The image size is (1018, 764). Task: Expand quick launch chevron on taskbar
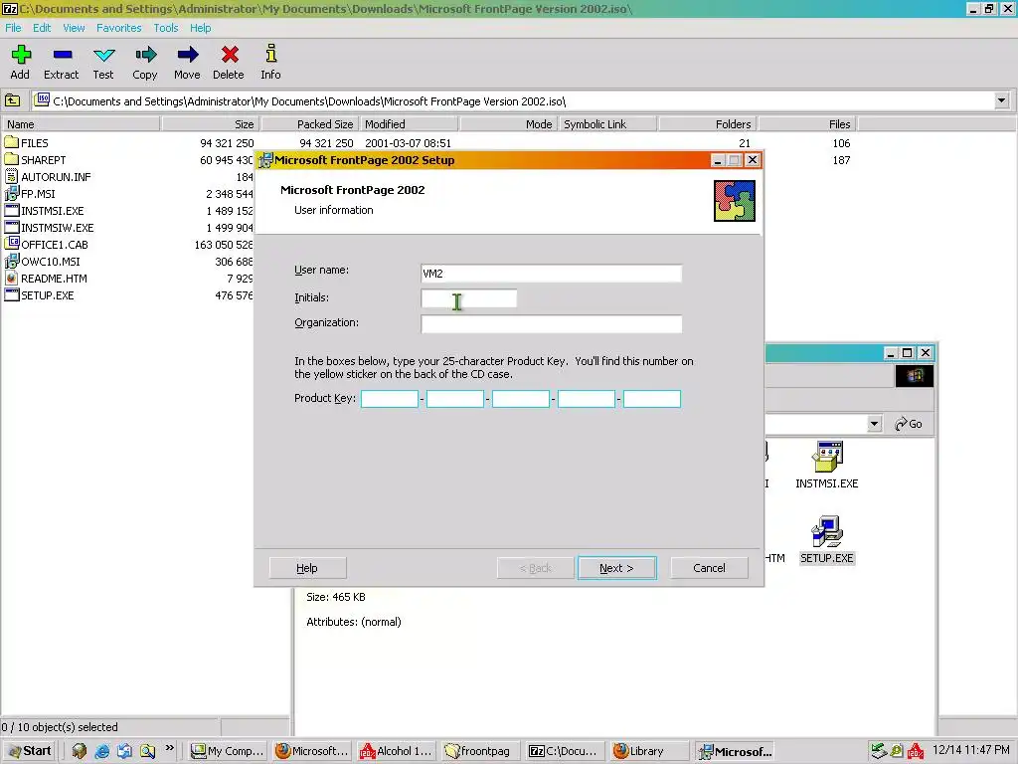[169, 748]
